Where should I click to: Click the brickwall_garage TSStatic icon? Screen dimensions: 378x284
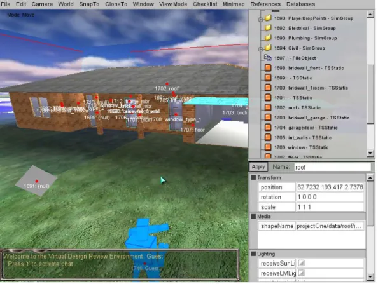(268, 117)
